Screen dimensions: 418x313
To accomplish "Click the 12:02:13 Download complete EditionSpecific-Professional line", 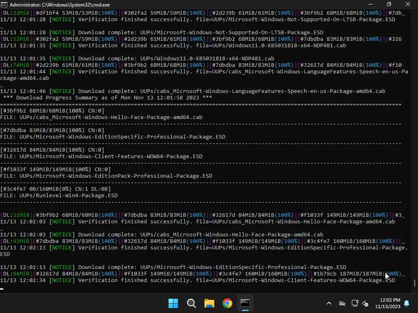I will [173, 267].
